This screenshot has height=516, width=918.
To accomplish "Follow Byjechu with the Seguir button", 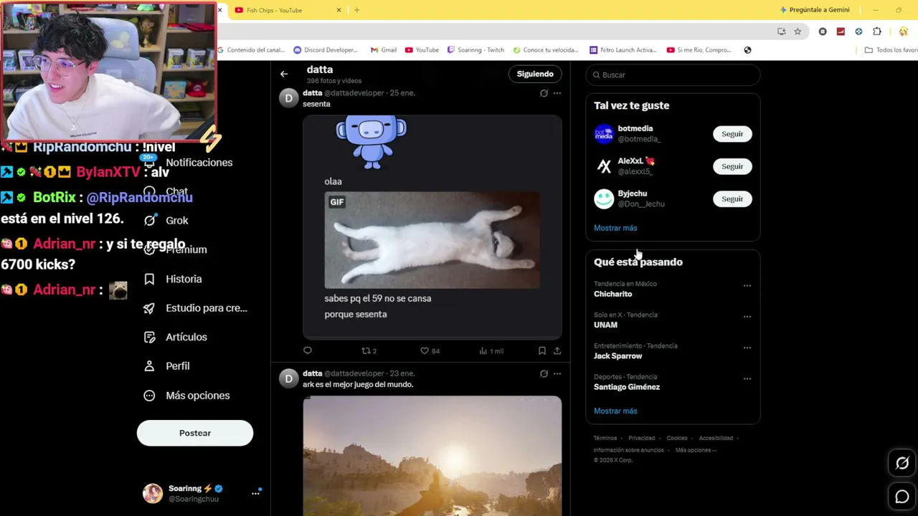I will click(x=732, y=199).
